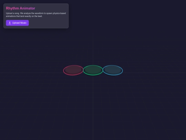
Task: Click the Upload Music button
Action: click(x=17, y=23)
